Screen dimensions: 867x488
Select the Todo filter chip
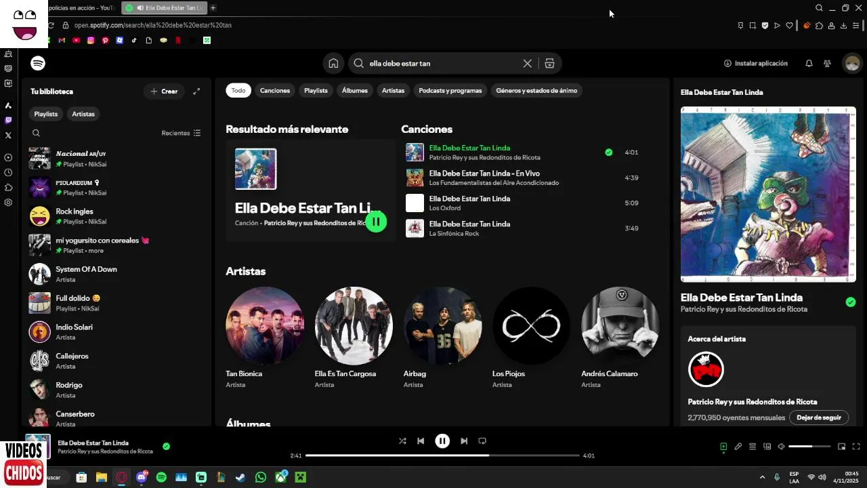[238, 90]
